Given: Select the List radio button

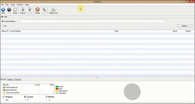Looking at the screenshot, I should point(2,26).
